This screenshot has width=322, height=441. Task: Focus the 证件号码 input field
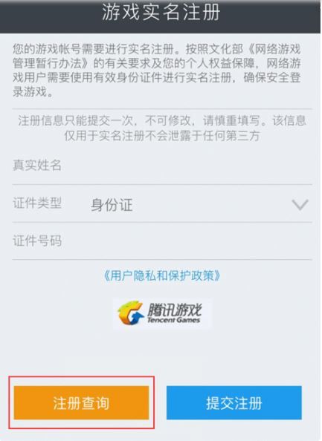point(162,241)
